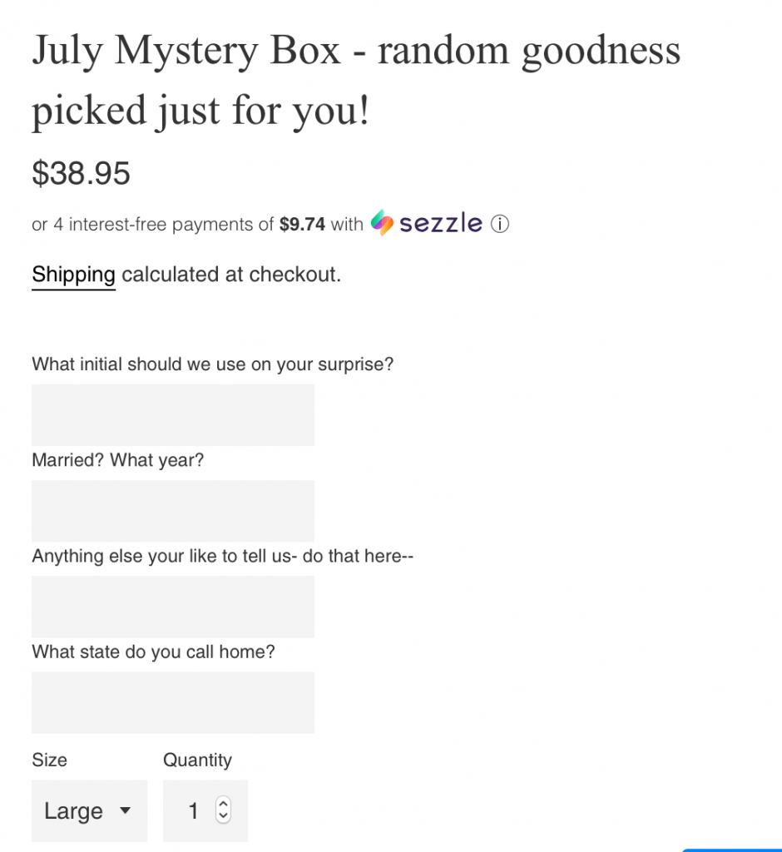
Task: Decrease quantity with the down arrow
Action: (222, 816)
